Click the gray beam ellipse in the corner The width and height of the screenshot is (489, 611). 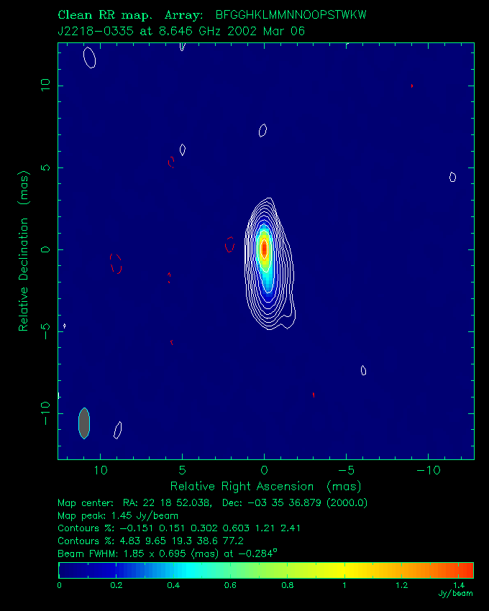point(84,423)
